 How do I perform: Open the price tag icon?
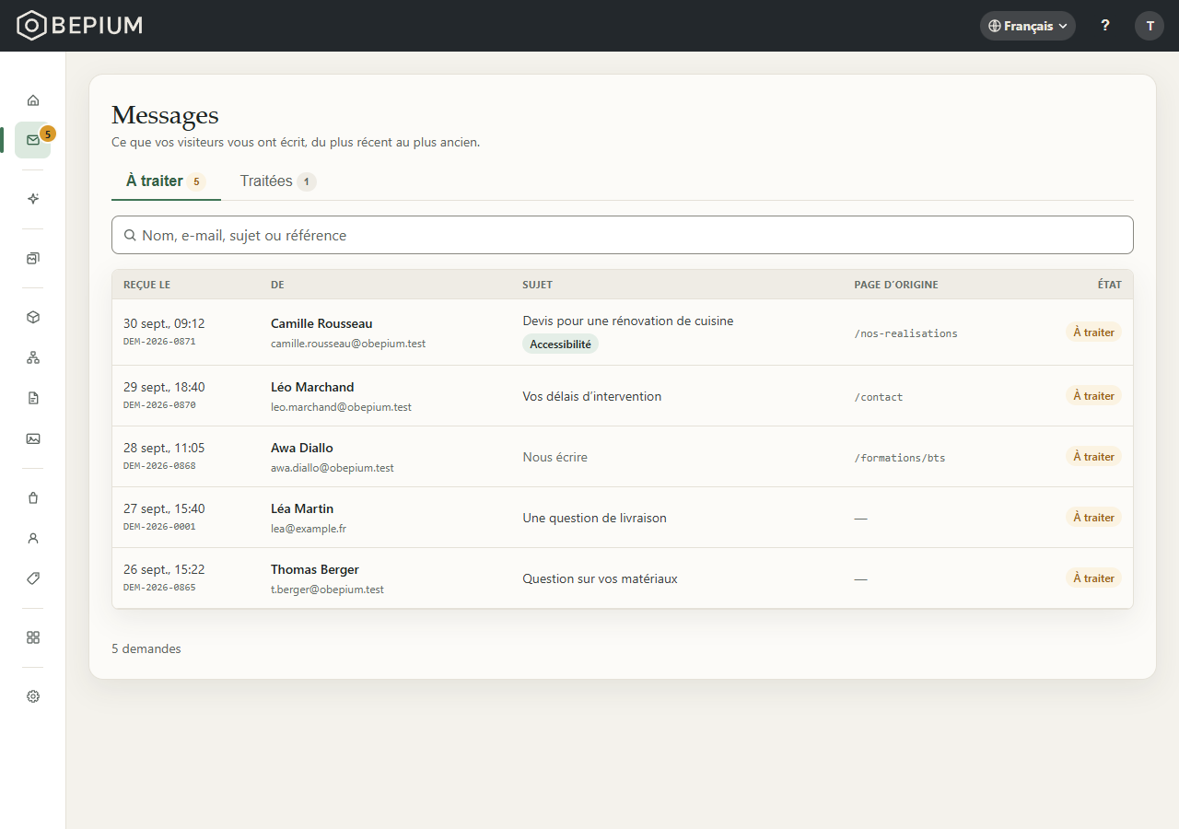(33, 578)
